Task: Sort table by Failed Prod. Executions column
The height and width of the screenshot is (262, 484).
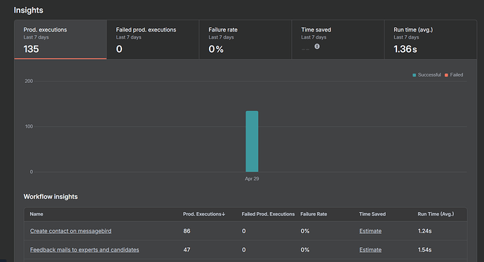Action: pos(268,214)
